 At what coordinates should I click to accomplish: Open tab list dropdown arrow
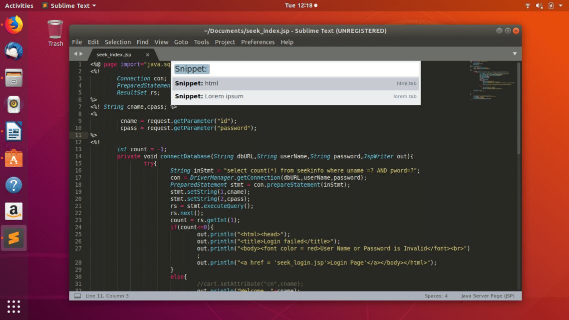point(515,54)
